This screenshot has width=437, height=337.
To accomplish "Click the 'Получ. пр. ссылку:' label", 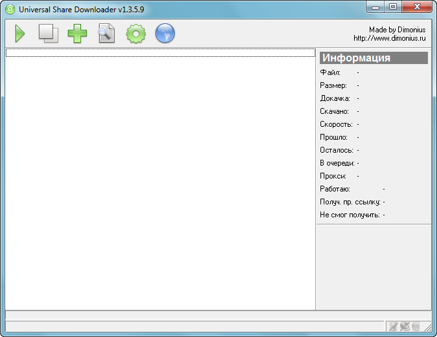I will pyautogui.click(x=350, y=202).
